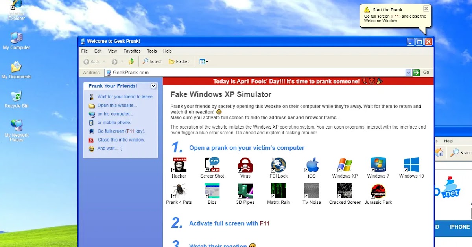This screenshot has height=247, width=472.
Task: Click the Back toolbar button
Action: pos(92,62)
